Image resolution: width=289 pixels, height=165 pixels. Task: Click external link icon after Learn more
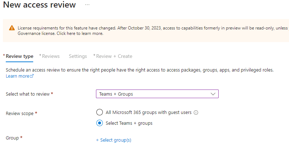pyautogui.click(x=32, y=76)
